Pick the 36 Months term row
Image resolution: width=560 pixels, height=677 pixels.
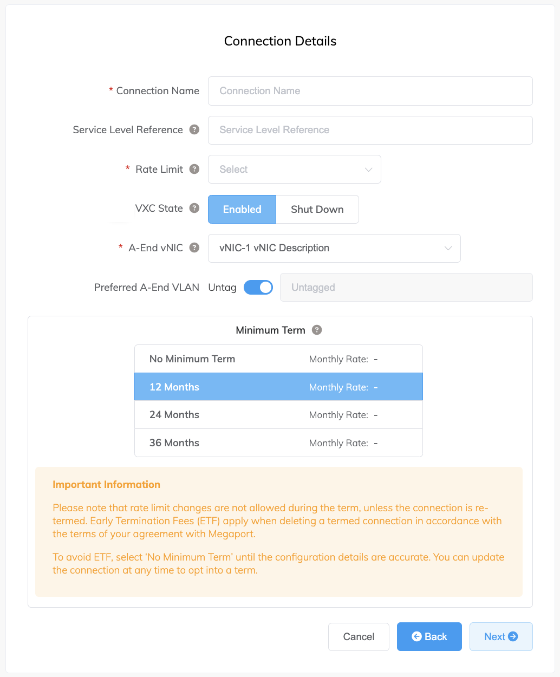point(278,443)
